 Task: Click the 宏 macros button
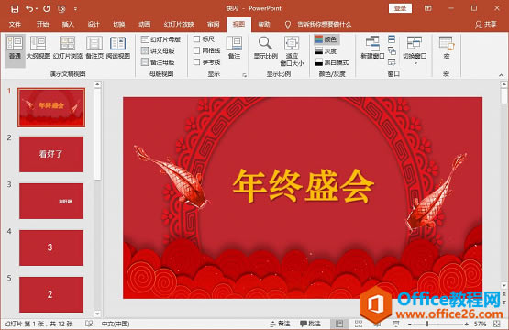(x=447, y=48)
